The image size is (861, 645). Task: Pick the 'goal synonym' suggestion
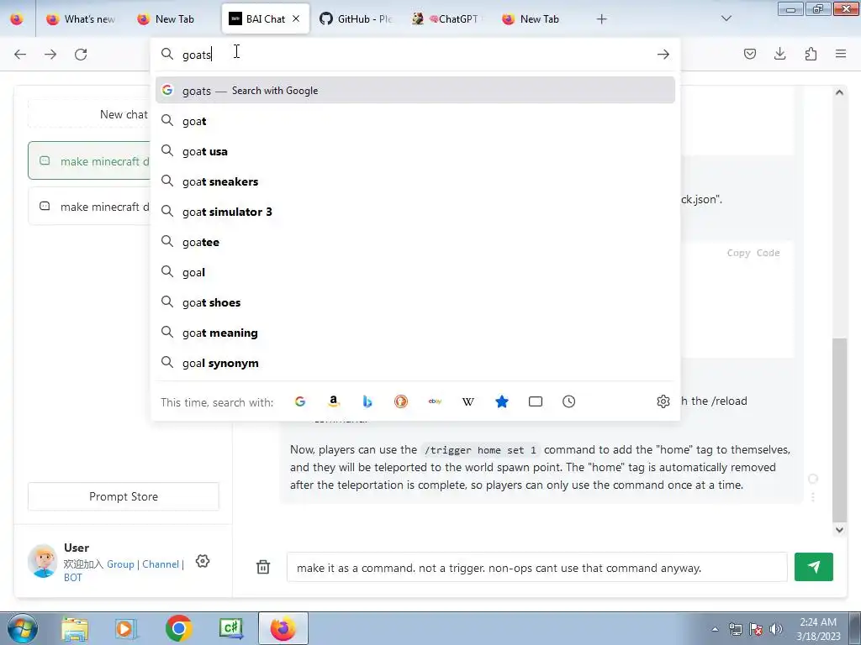[415, 363]
